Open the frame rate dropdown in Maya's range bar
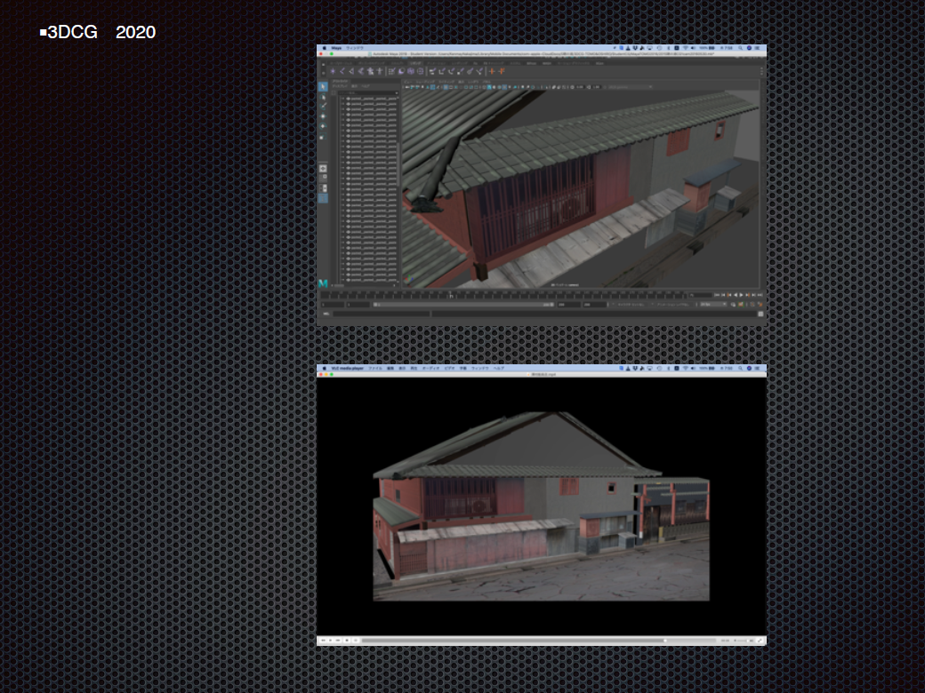This screenshot has width=925, height=693. click(712, 304)
